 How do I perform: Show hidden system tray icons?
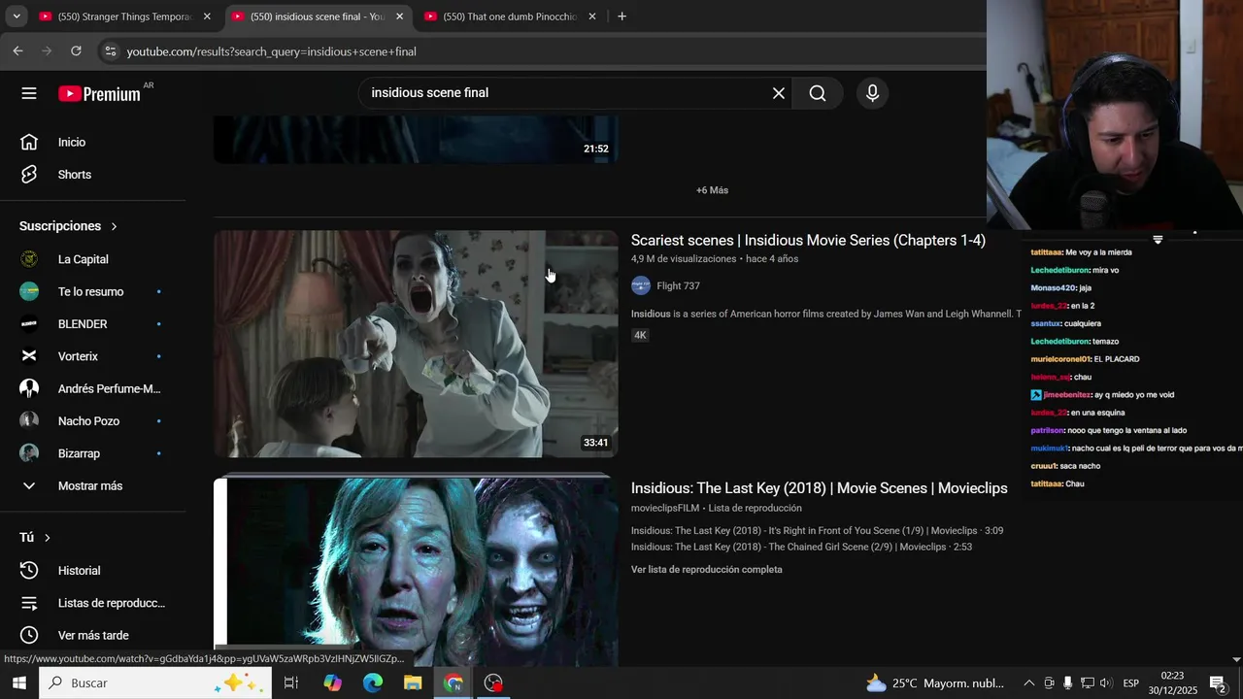pos(1029,683)
